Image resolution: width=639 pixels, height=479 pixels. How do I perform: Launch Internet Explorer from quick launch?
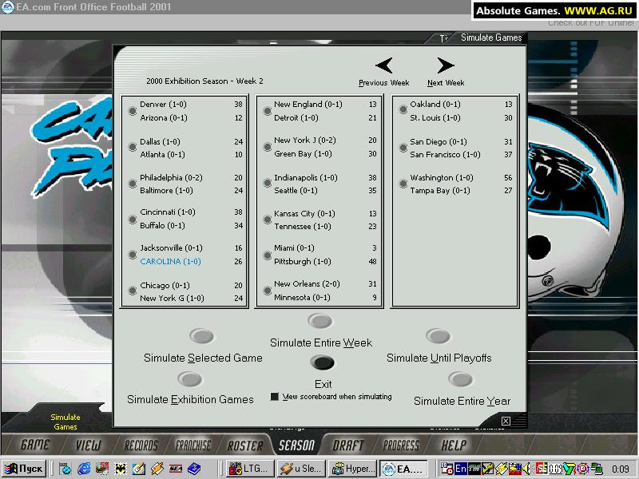coord(84,469)
